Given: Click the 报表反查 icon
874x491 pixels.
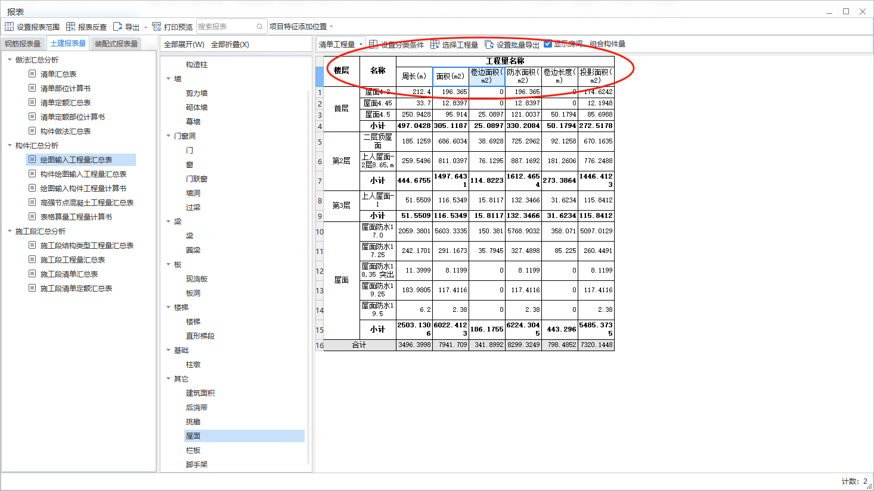Looking at the screenshot, I should [x=70, y=26].
